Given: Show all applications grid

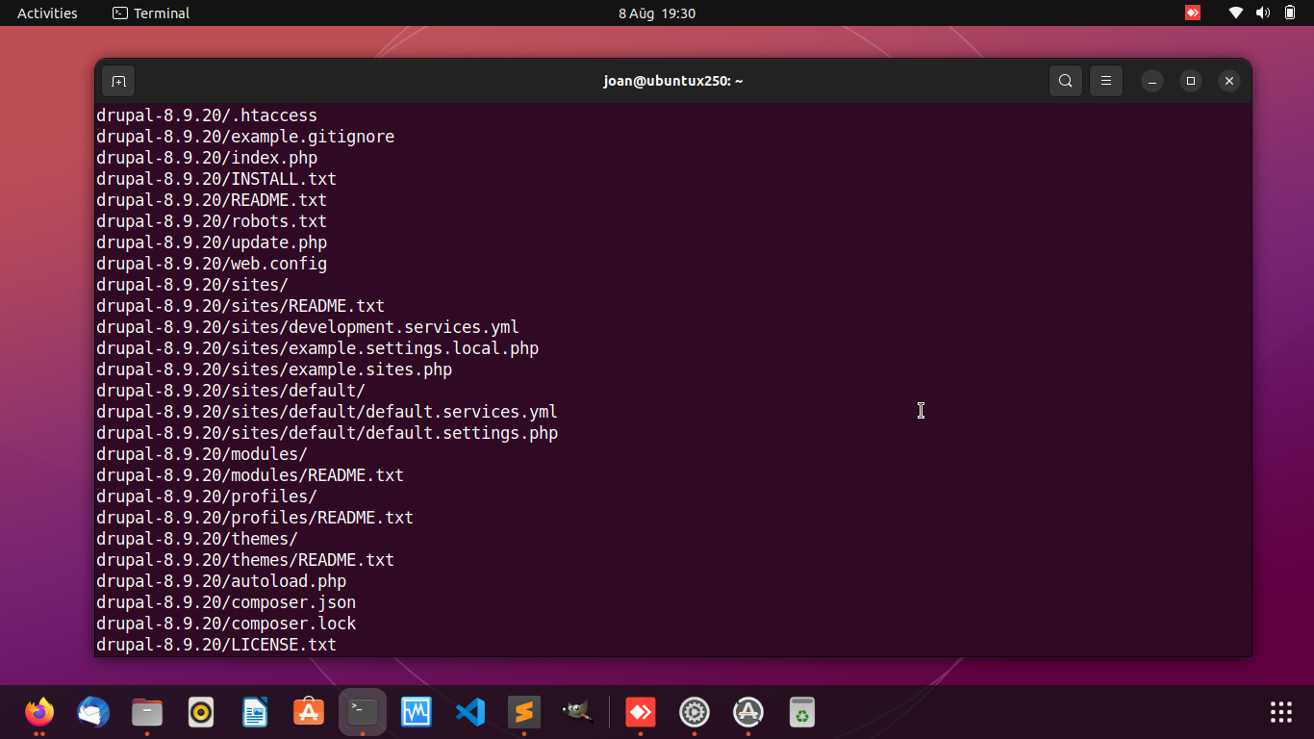Looking at the screenshot, I should tap(1281, 712).
